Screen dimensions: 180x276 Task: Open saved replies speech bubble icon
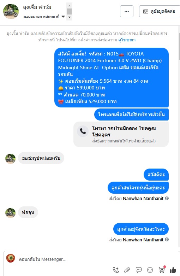coord(138,270)
